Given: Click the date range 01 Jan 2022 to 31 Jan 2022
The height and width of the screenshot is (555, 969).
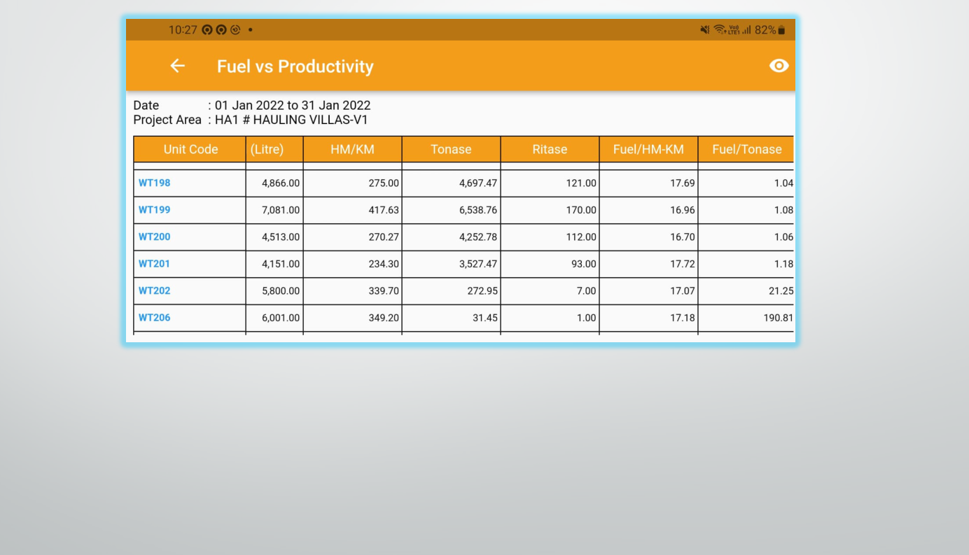Looking at the screenshot, I should click(293, 106).
